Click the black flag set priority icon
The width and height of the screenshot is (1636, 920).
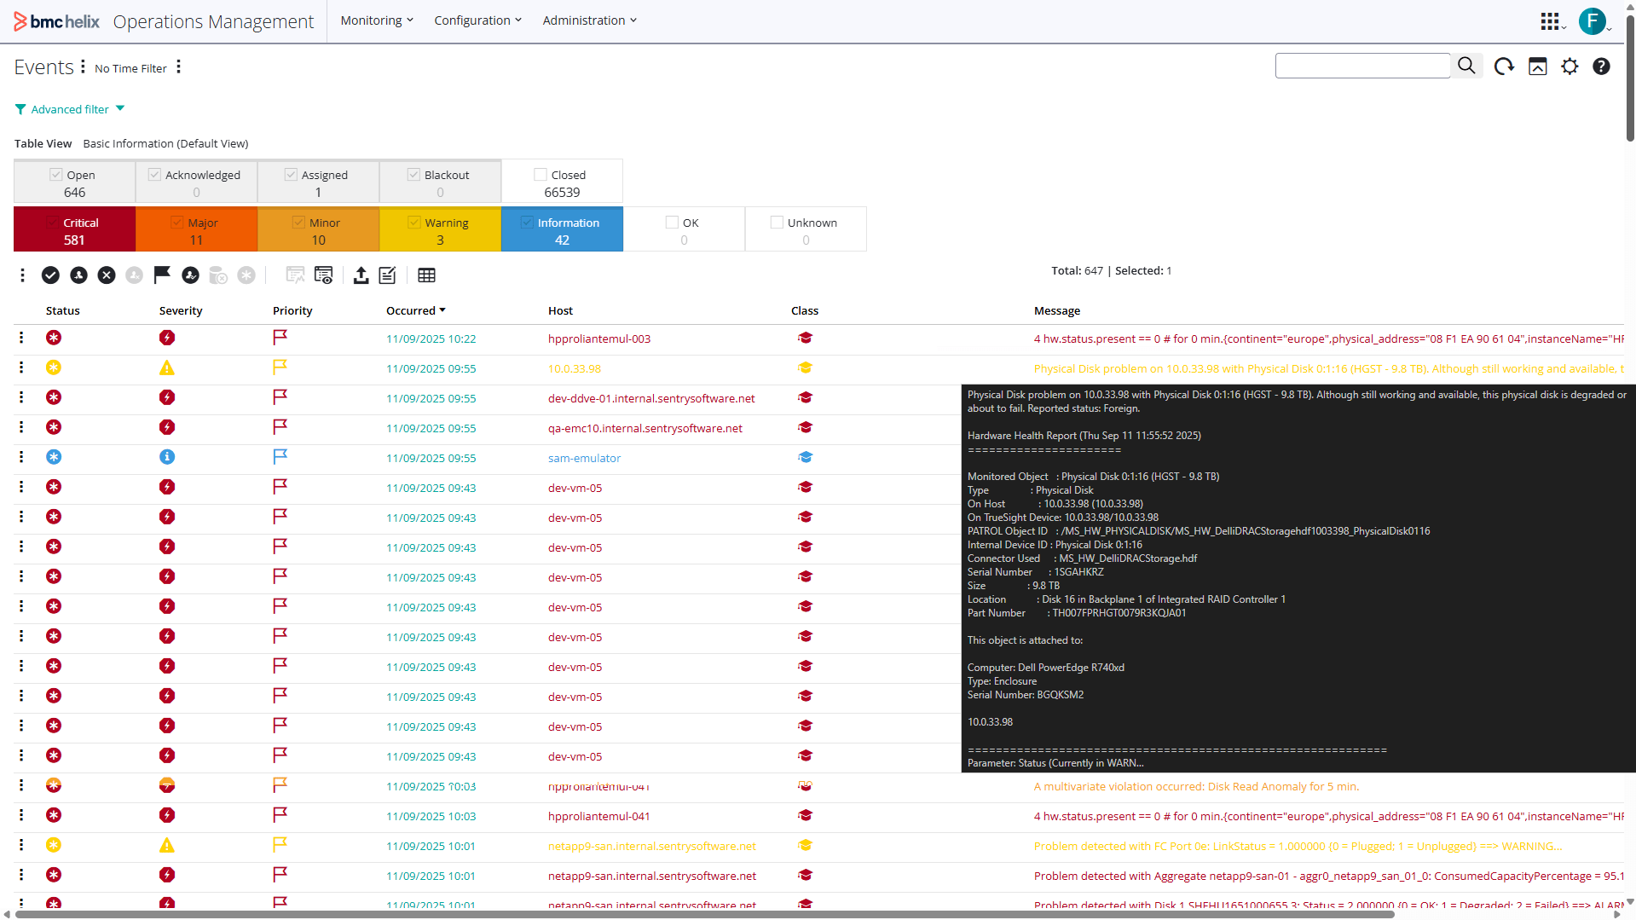162,275
